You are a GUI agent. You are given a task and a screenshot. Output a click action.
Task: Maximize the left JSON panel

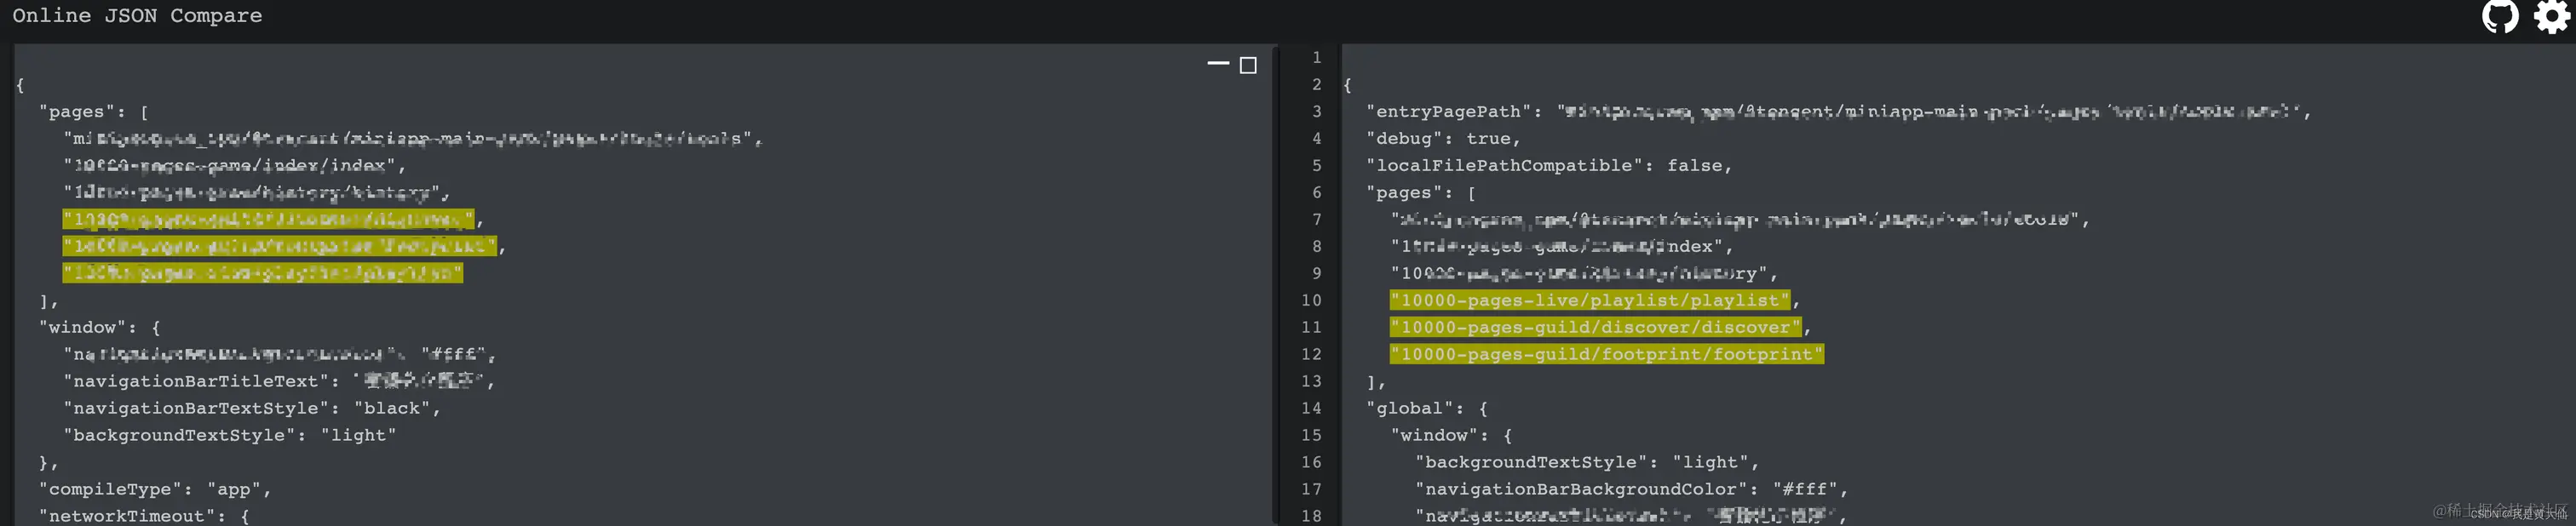[x=1248, y=65]
